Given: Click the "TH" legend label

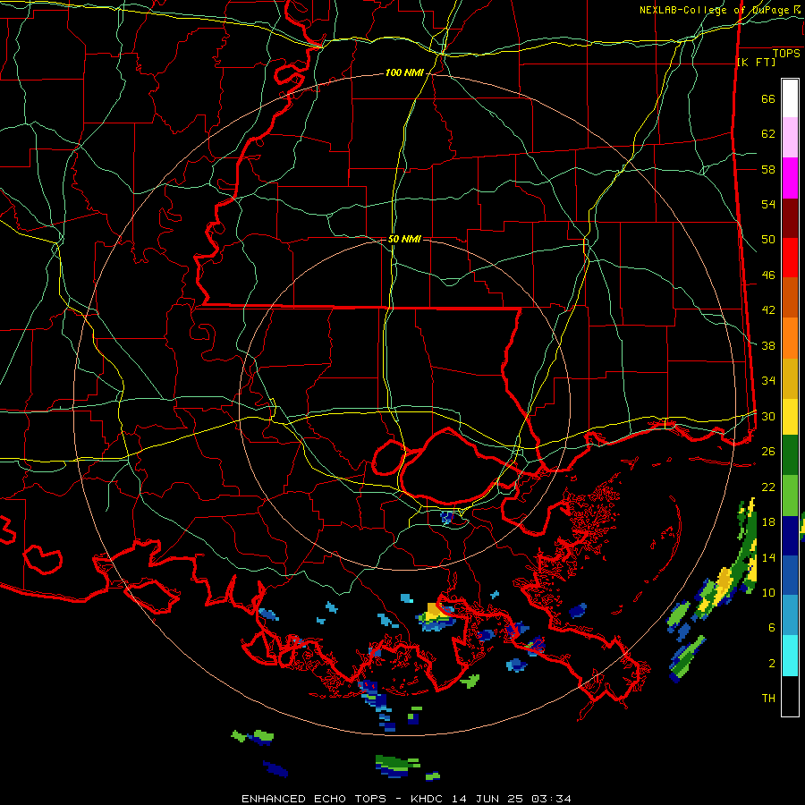Looking at the screenshot, I should tap(768, 699).
